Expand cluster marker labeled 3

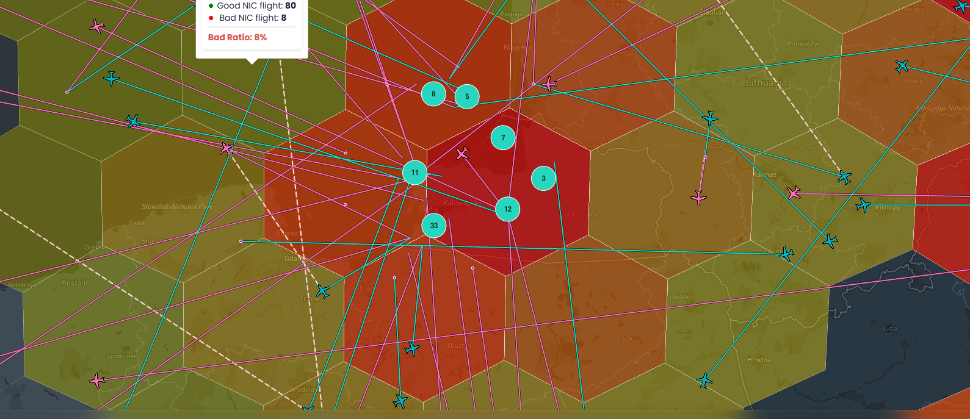(543, 179)
